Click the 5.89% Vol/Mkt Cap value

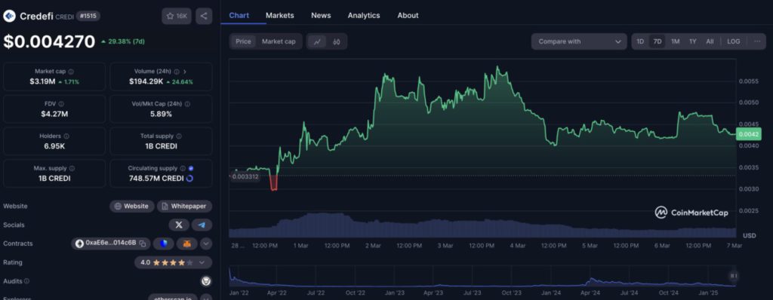[161, 115]
